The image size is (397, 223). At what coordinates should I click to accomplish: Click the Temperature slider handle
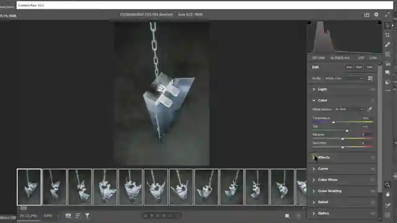[334, 122]
